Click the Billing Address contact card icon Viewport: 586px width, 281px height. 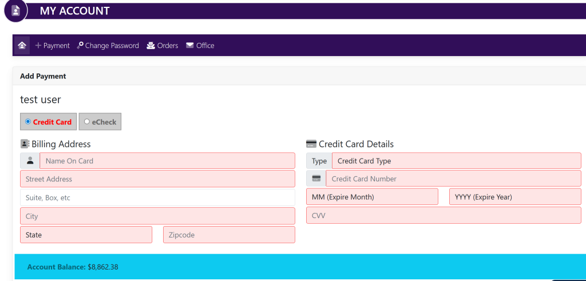pos(25,144)
